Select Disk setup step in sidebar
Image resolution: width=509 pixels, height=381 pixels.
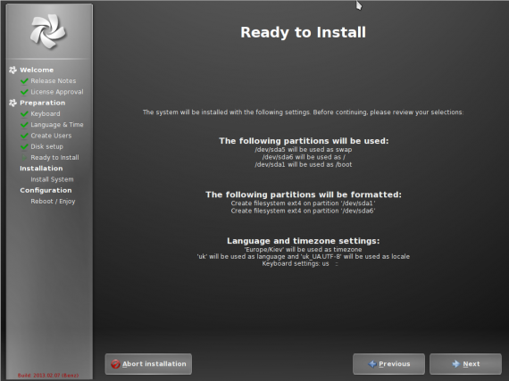tap(46, 146)
